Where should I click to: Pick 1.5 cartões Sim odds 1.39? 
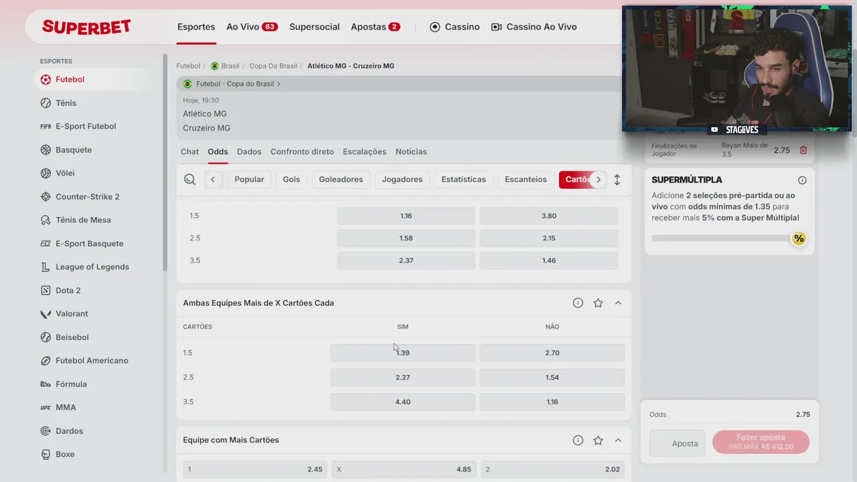[x=402, y=353]
